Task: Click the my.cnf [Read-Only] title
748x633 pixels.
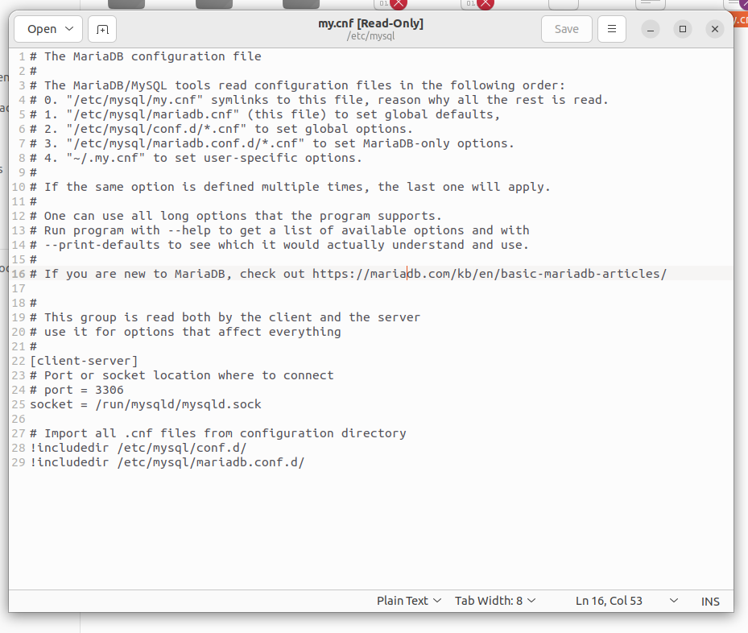Action: tap(370, 23)
